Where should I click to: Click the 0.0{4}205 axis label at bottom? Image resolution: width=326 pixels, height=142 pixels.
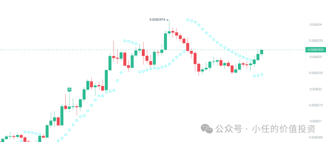click(x=316, y=137)
